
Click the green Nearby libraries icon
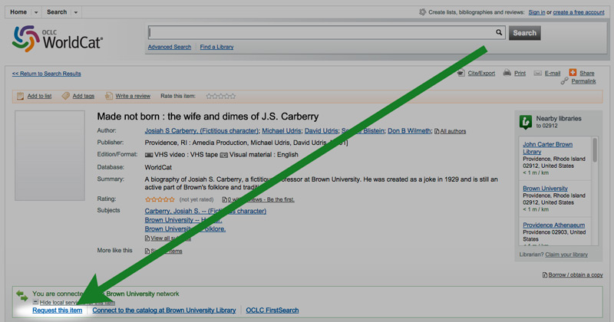click(x=526, y=122)
